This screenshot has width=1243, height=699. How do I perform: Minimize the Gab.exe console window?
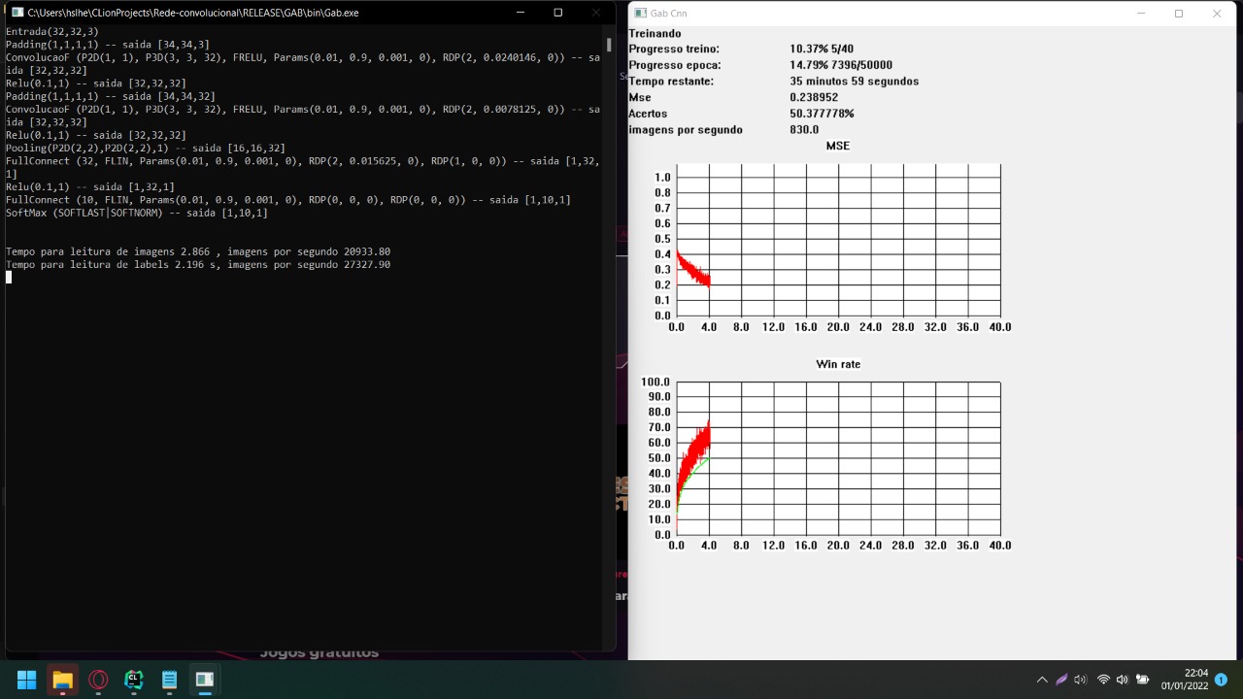click(x=520, y=13)
